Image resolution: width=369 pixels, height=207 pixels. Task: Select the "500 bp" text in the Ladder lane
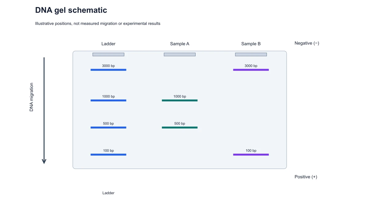108,124
